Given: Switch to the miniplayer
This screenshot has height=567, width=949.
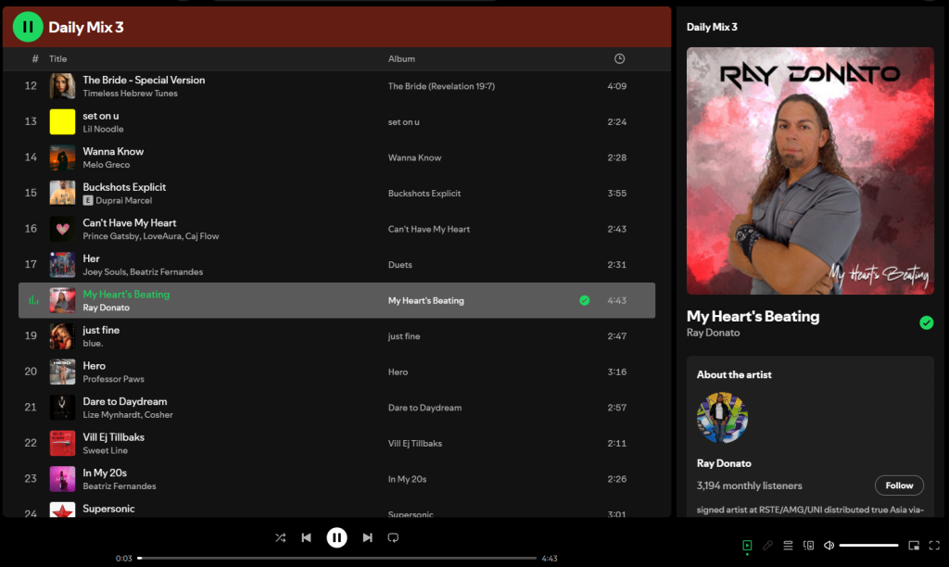Looking at the screenshot, I should pyautogui.click(x=912, y=546).
